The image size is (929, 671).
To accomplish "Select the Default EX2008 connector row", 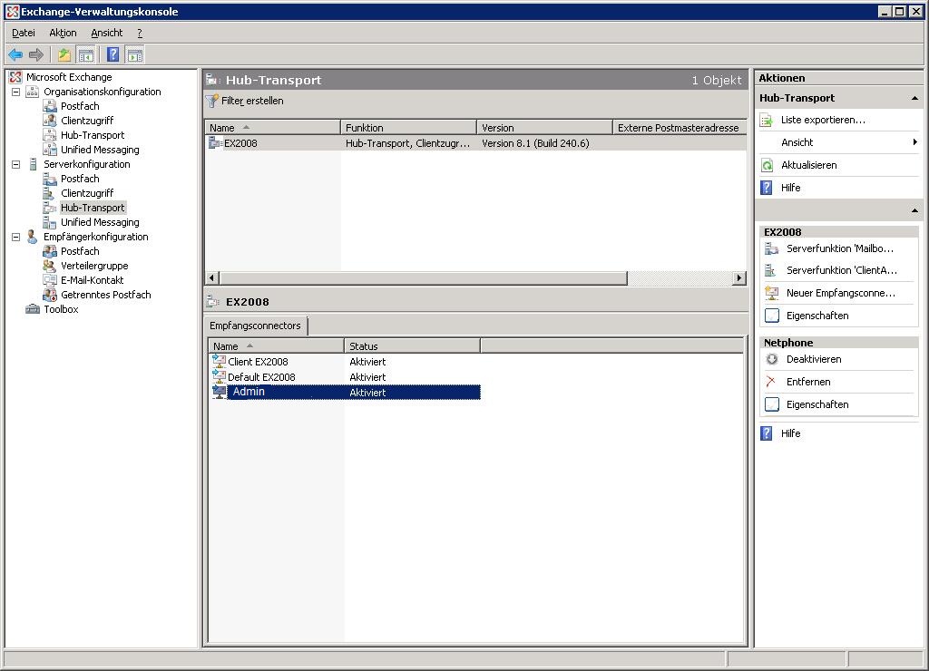I will 261,377.
